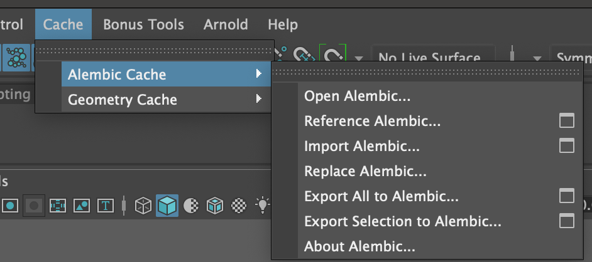Click toolbar handle right of No Live Surface
592x262 pixels.
(x=512, y=54)
